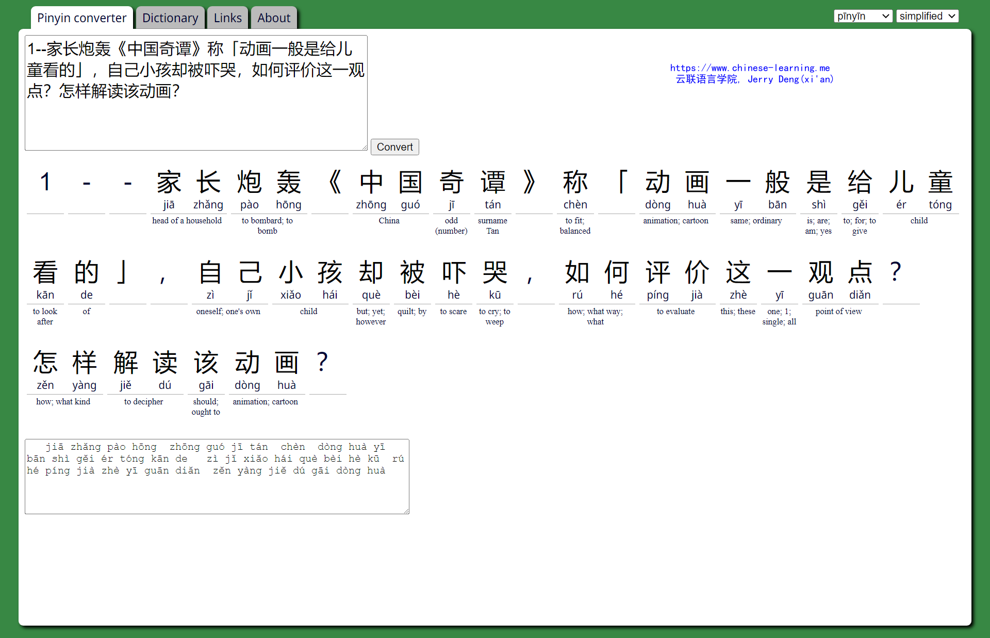Screen dimensions: 990x638
Task: Open the simplified character set dropdown
Action: coord(927,16)
